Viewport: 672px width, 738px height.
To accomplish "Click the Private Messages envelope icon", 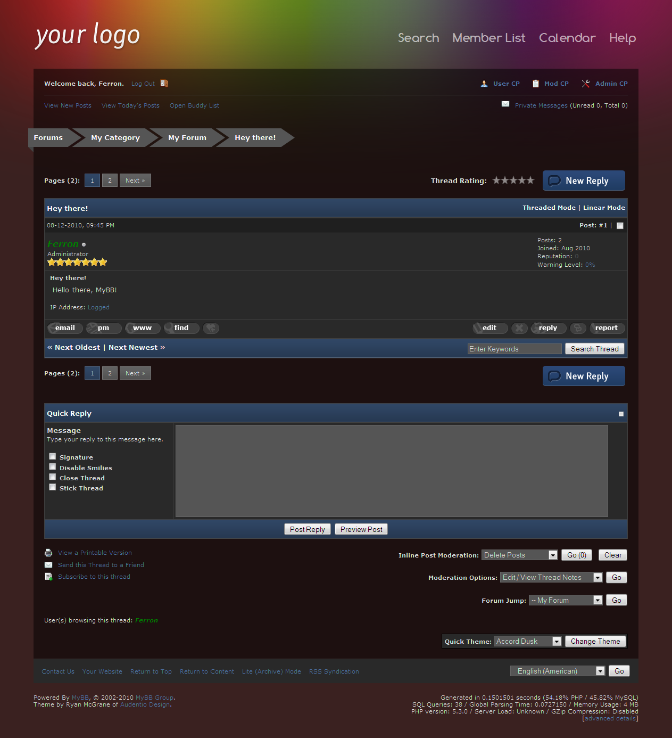I will click(505, 104).
